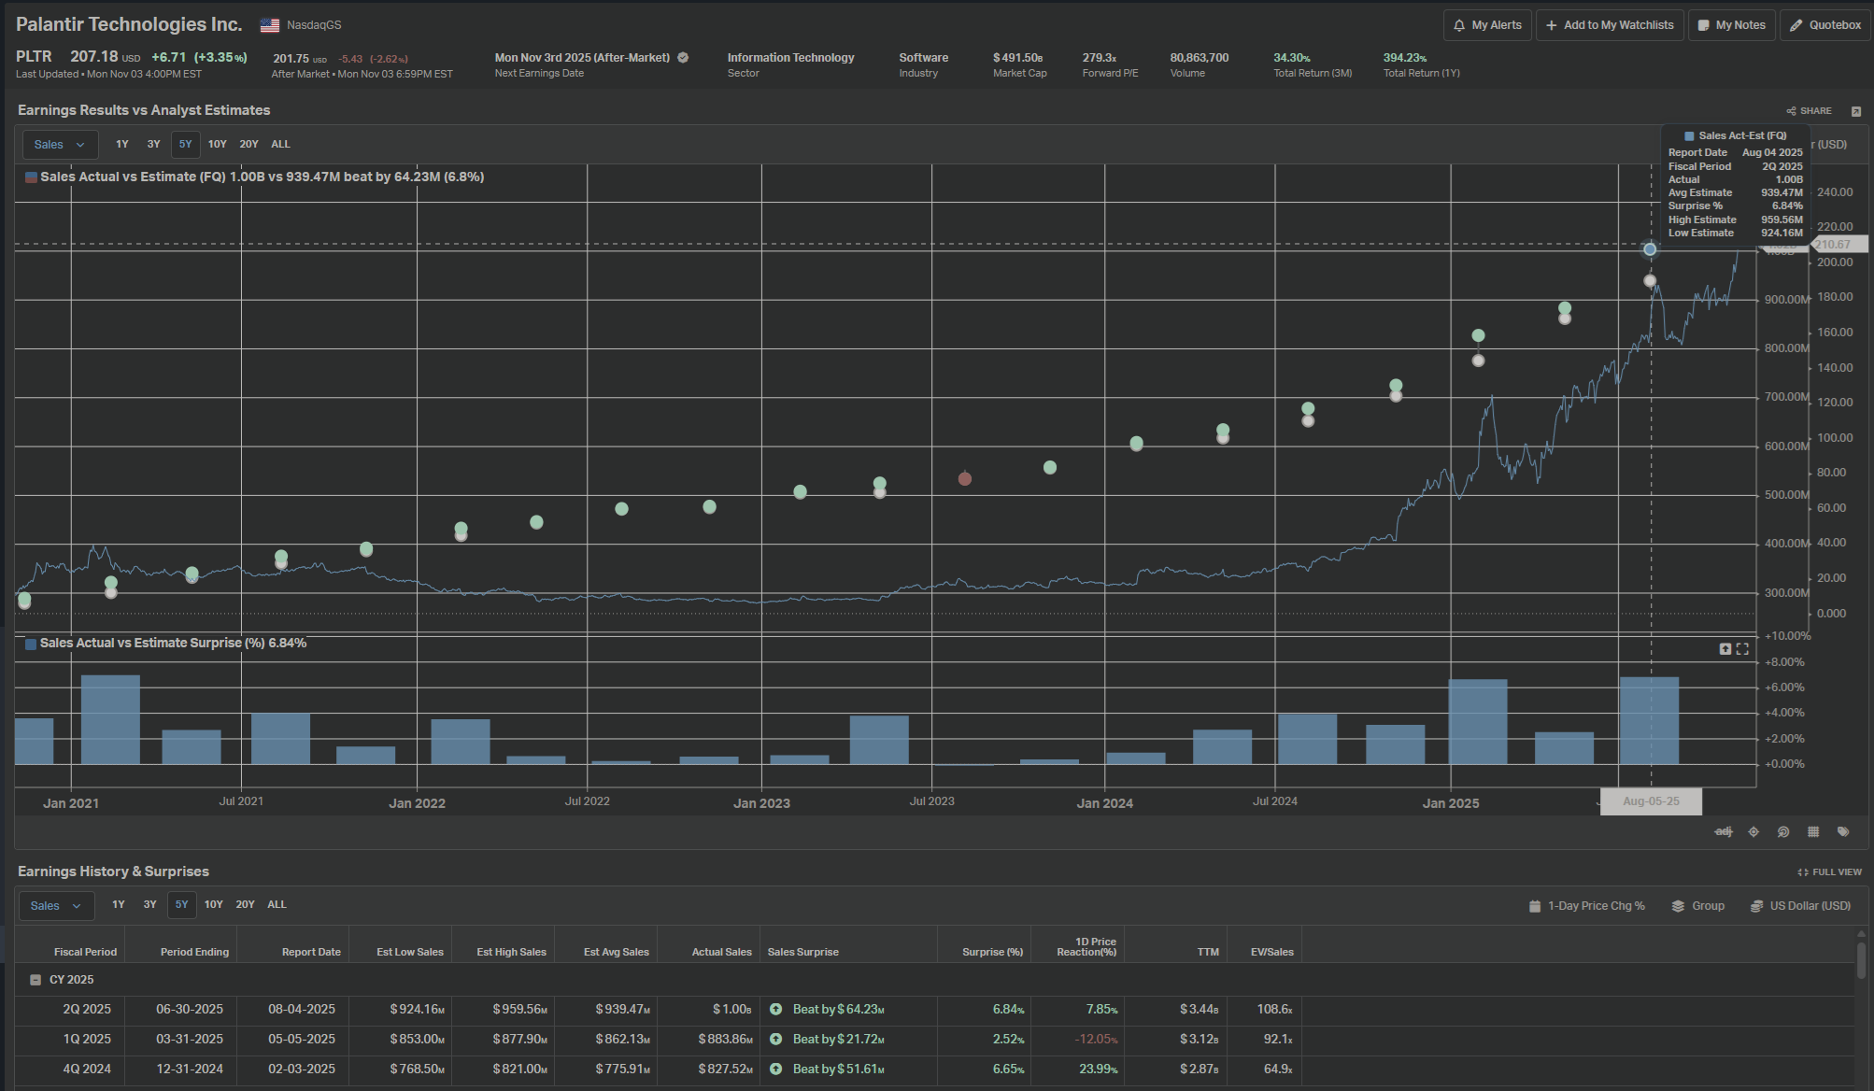Select the 3Y range in Earnings History
The height and width of the screenshot is (1091, 1874).
coord(149,905)
